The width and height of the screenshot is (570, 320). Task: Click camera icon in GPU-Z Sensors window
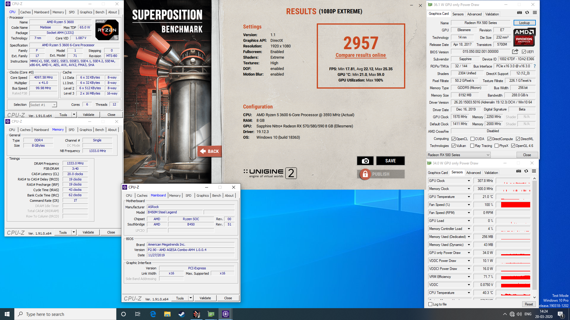point(518,171)
